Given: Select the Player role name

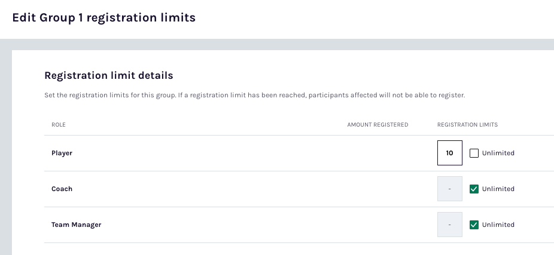Looking at the screenshot, I should [62, 153].
